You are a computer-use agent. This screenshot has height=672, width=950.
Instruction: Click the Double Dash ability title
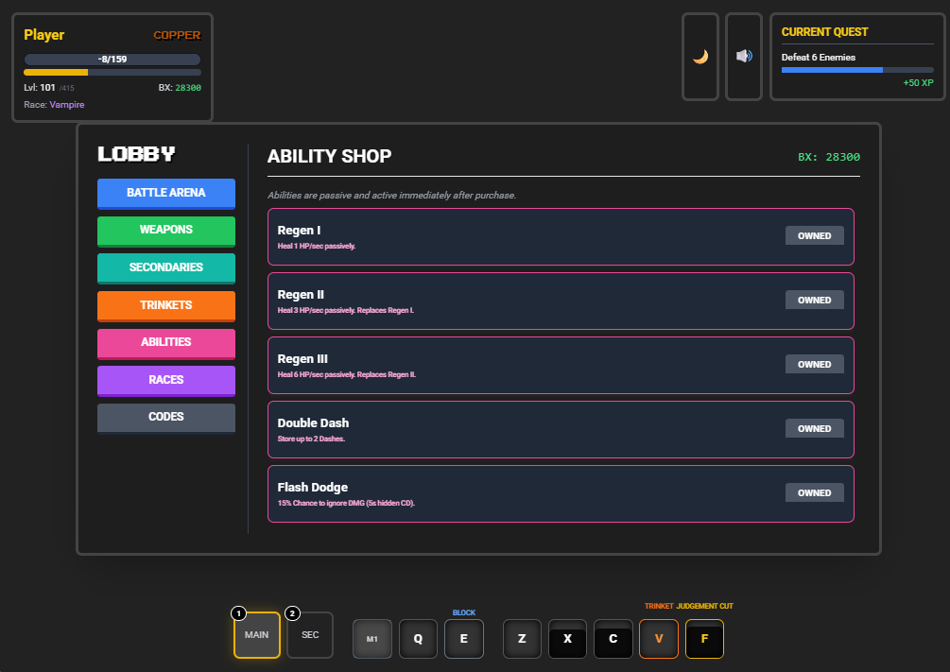pos(313,423)
